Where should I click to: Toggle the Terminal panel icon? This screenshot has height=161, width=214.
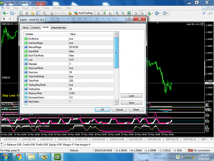coord(38,13)
